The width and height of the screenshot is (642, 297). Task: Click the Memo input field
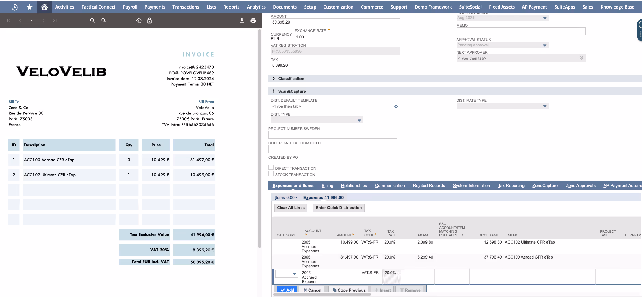click(x=521, y=31)
